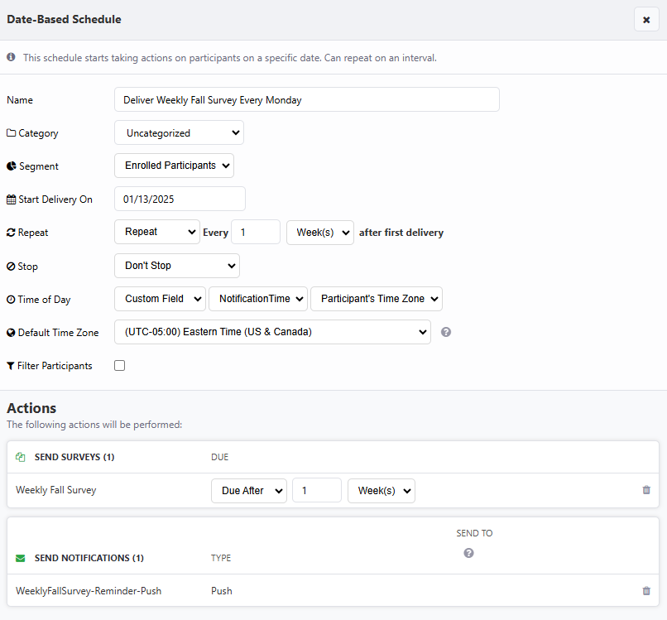Click the info icon in schedule description

(x=12, y=58)
